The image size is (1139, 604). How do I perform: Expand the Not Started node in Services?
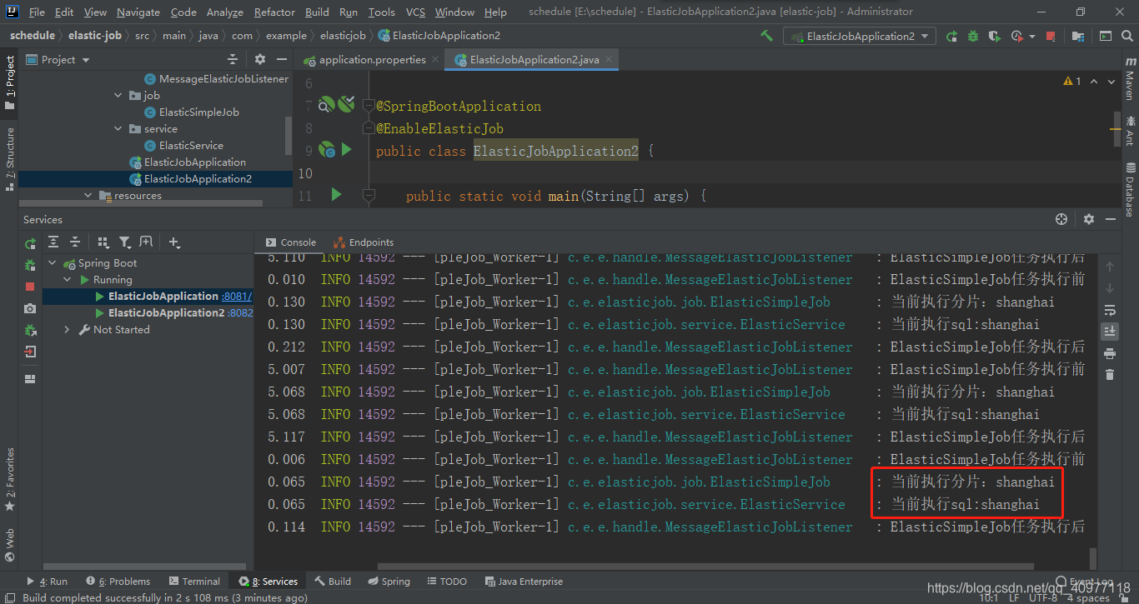67,330
